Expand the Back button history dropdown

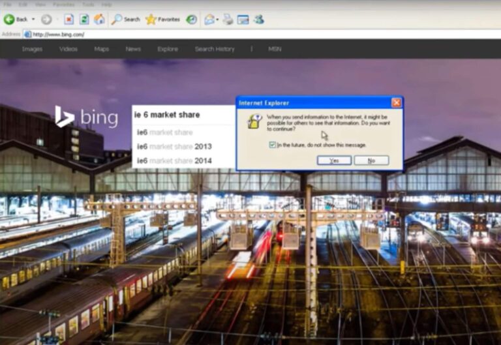33,20
